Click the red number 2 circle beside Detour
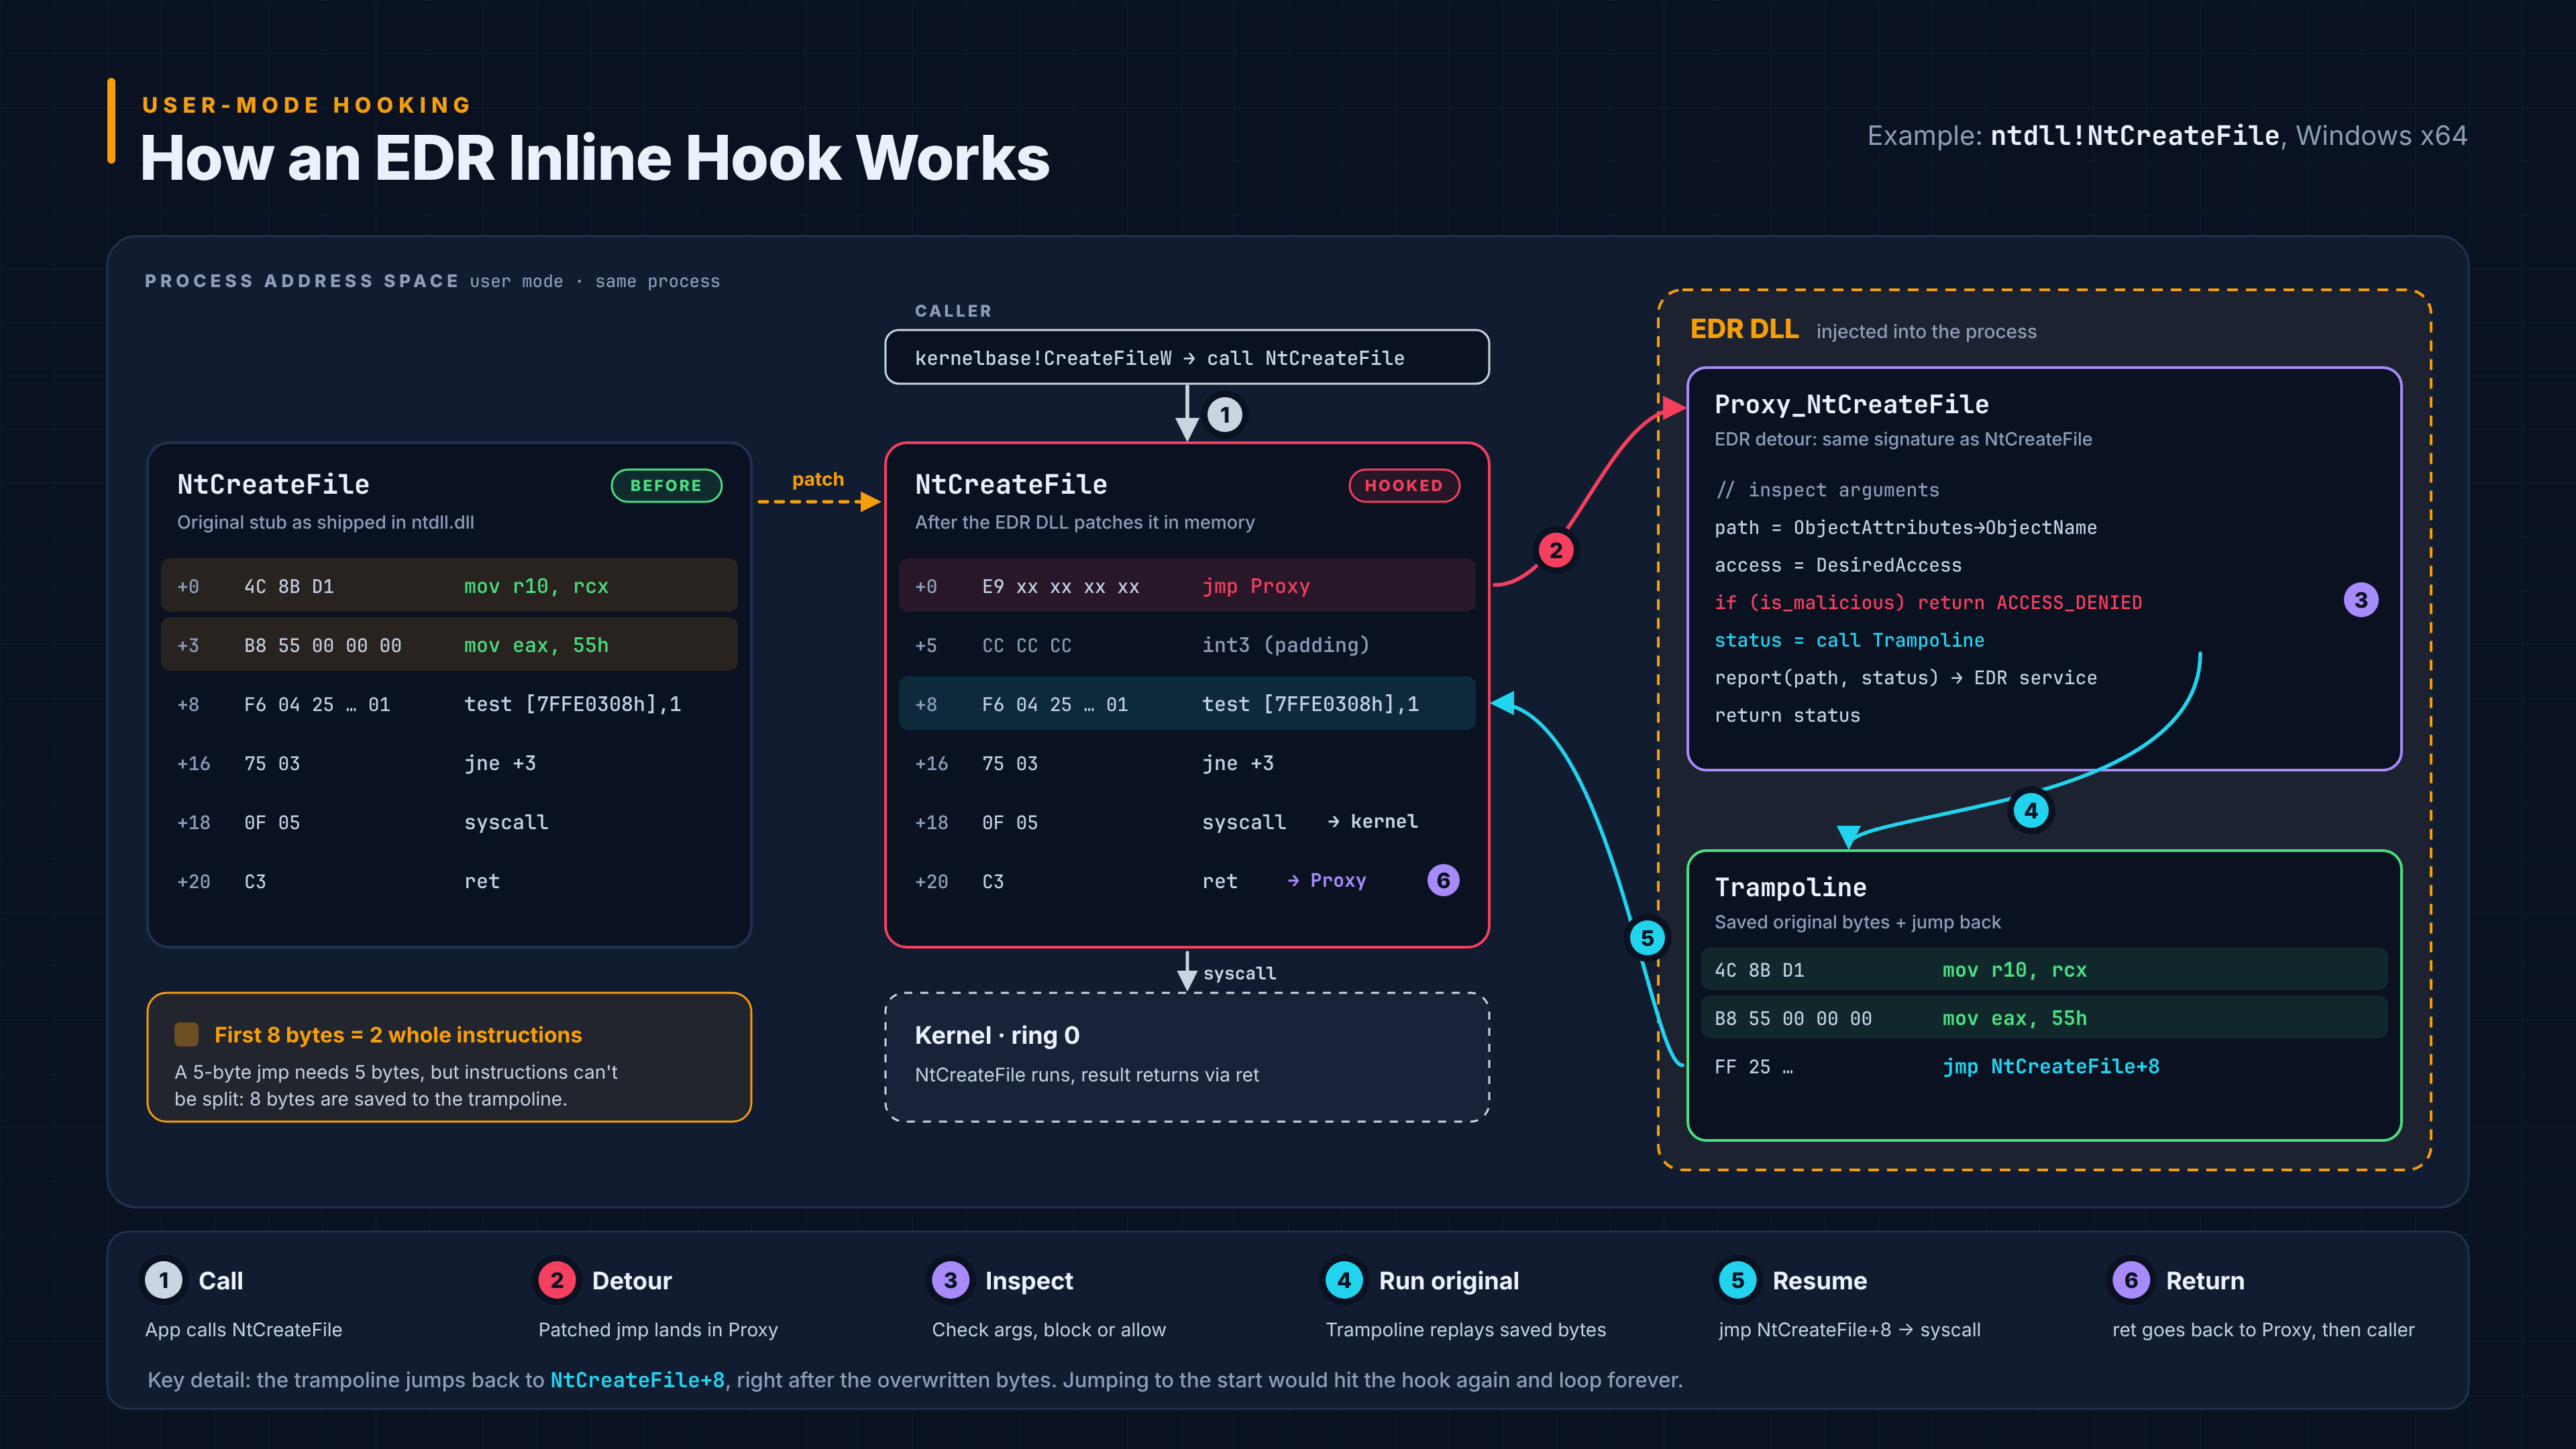2576x1449 pixels. click(x=557, y=1280)
